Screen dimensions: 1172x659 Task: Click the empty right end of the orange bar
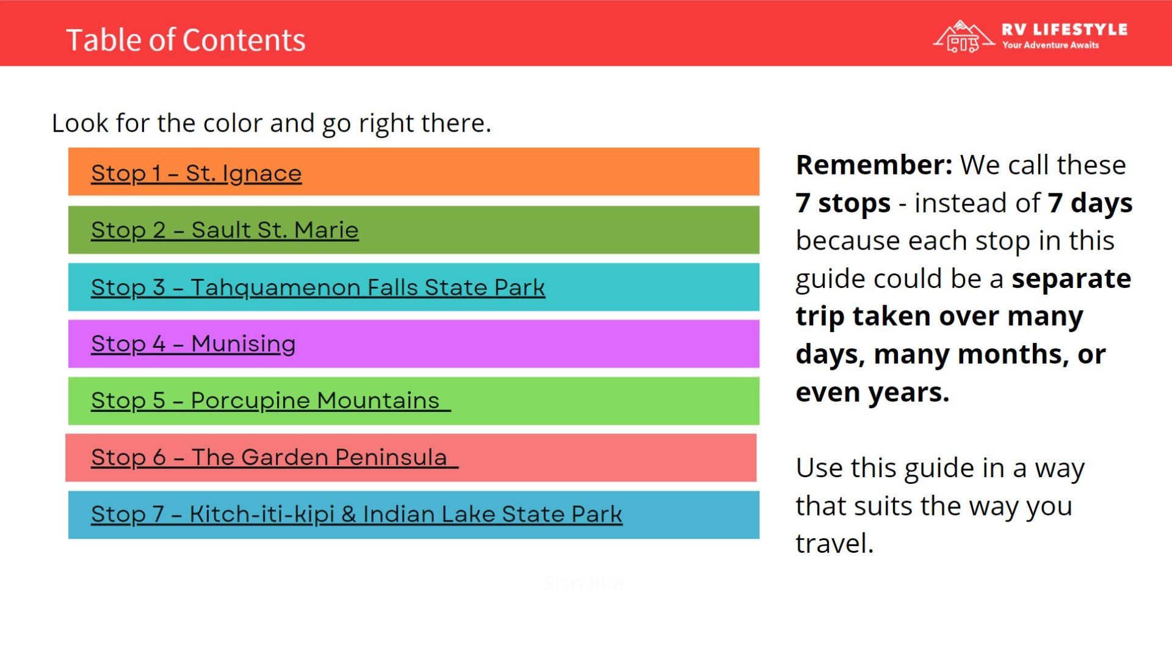pos(671,172)
